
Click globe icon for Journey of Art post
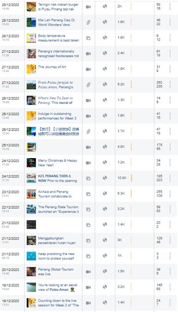(x=105, y=69)
